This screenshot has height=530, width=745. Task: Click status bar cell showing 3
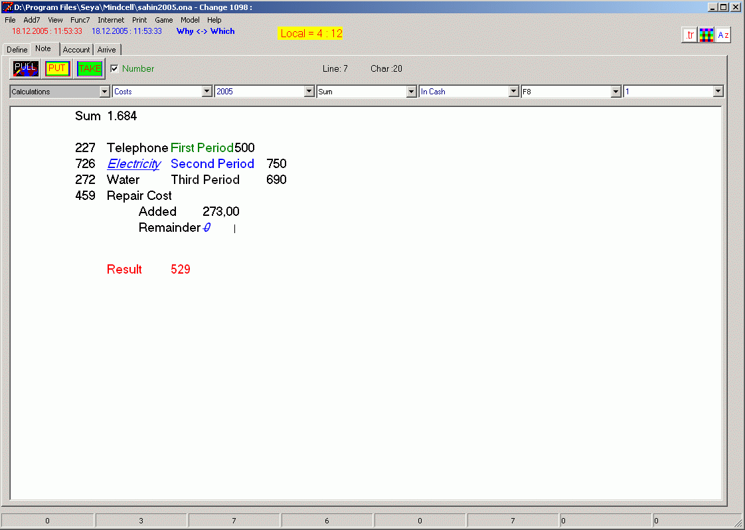pos(141,521)
